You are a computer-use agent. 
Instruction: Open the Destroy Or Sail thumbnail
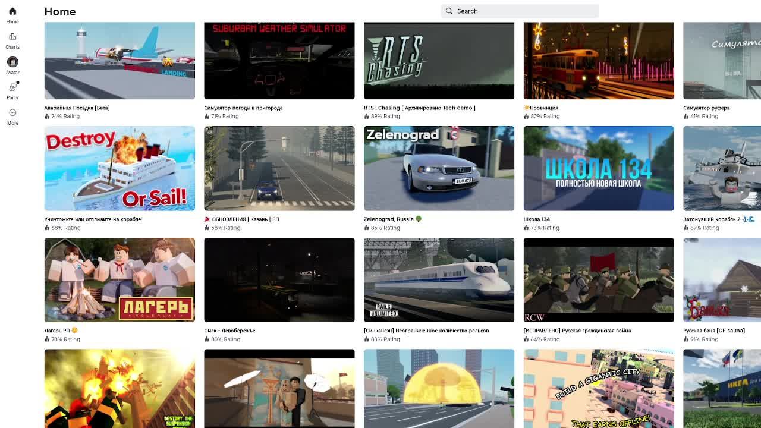coord(120,168)
